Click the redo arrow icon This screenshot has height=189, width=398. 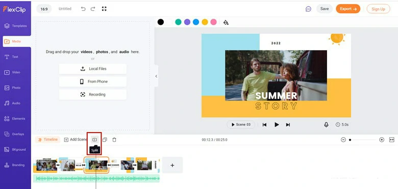point(93,9)
